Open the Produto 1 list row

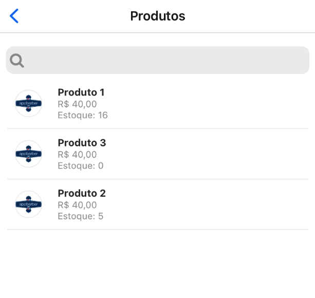(x=206, y=103)
